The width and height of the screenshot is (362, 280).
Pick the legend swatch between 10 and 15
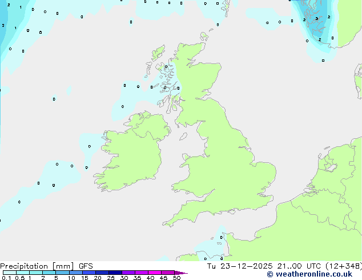point(75,273)
